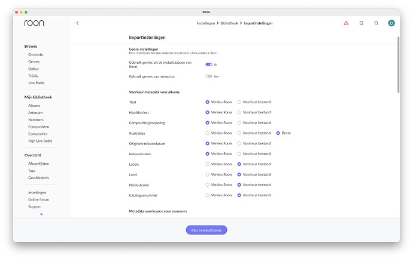Viewport: 413px width, 259px height.
Task: Toggle 'Gebruik genres uit de metadatabase van Roon'
Action: pos(209,64)
